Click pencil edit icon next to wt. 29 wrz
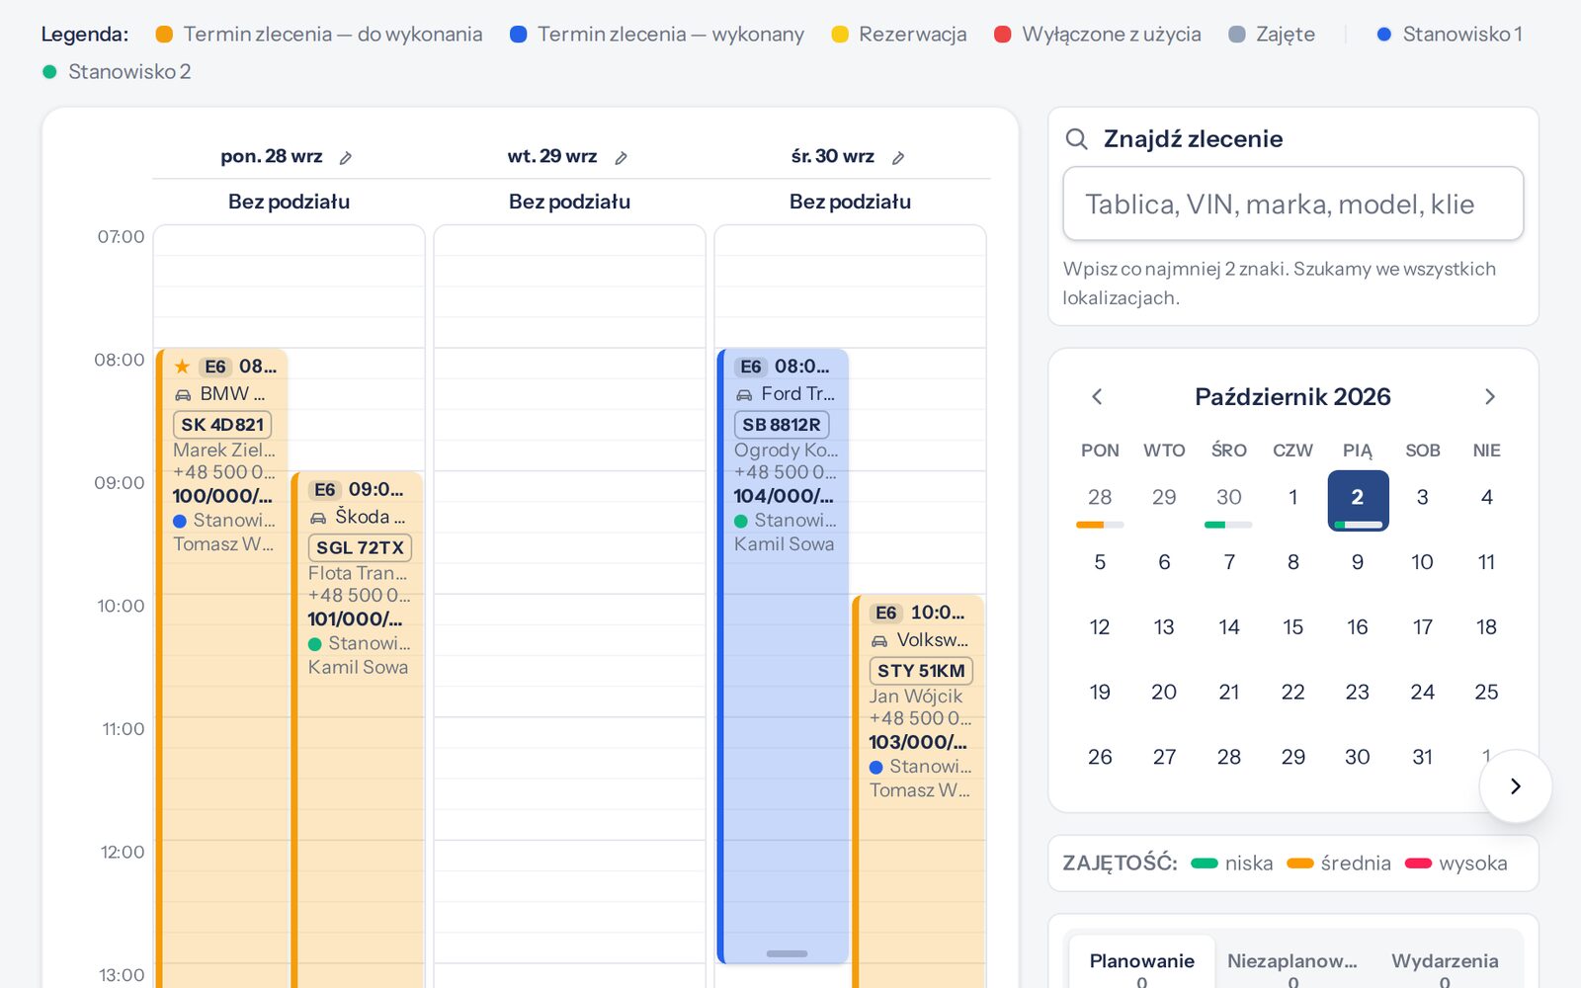1581x988 pixels. pos(621,158)
